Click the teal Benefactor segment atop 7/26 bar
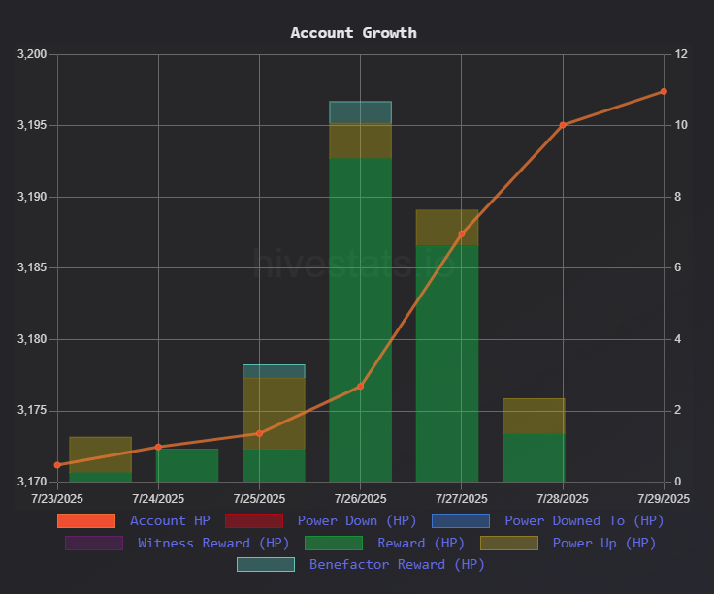 coord(360,111)
